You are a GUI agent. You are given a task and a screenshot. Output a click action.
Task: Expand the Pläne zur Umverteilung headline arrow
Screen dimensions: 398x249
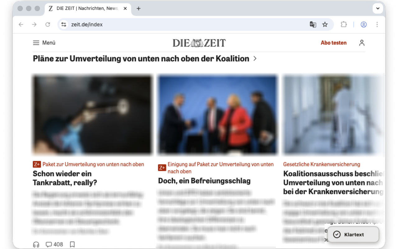point(255,59)
